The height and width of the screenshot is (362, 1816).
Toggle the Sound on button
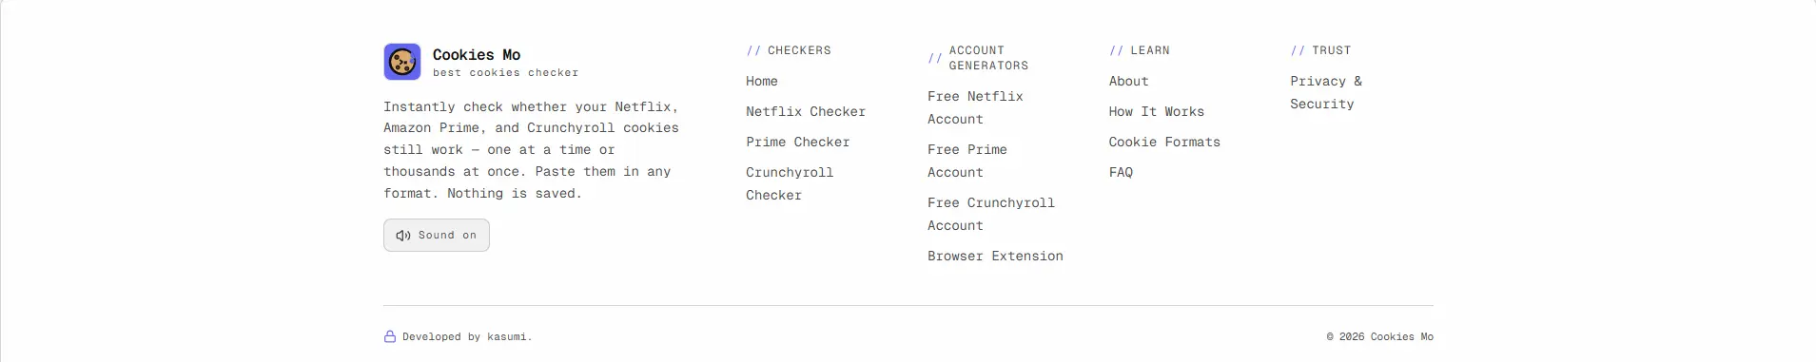click(x=437, y=236)
